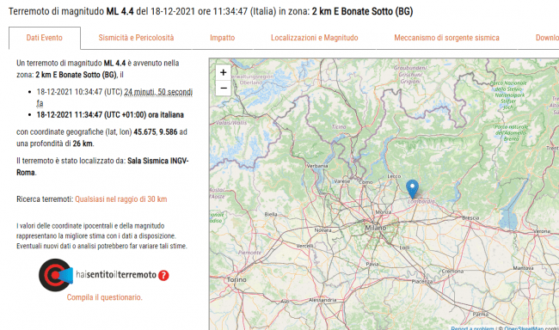Click the blue epicenter marker on map
Image resolution: width=559 pixels, height=330 pixels.
pyautogui.click(x=412, y=189)
